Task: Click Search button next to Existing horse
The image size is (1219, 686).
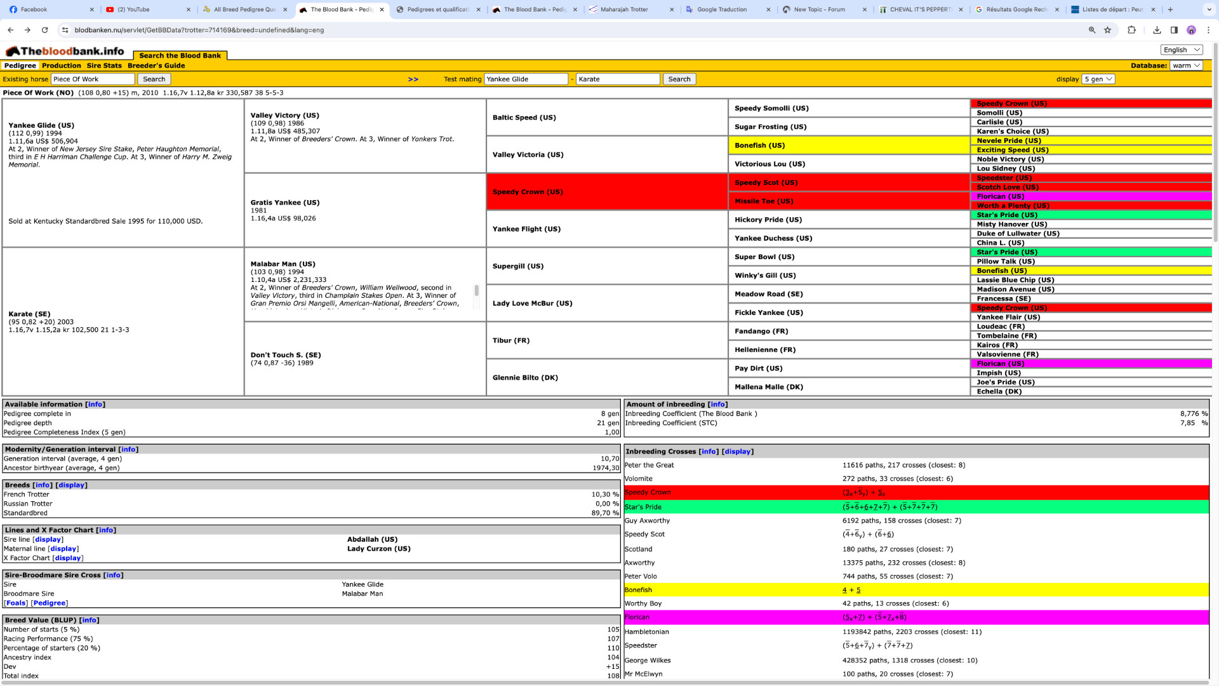Action: click(x=154, y=79)
